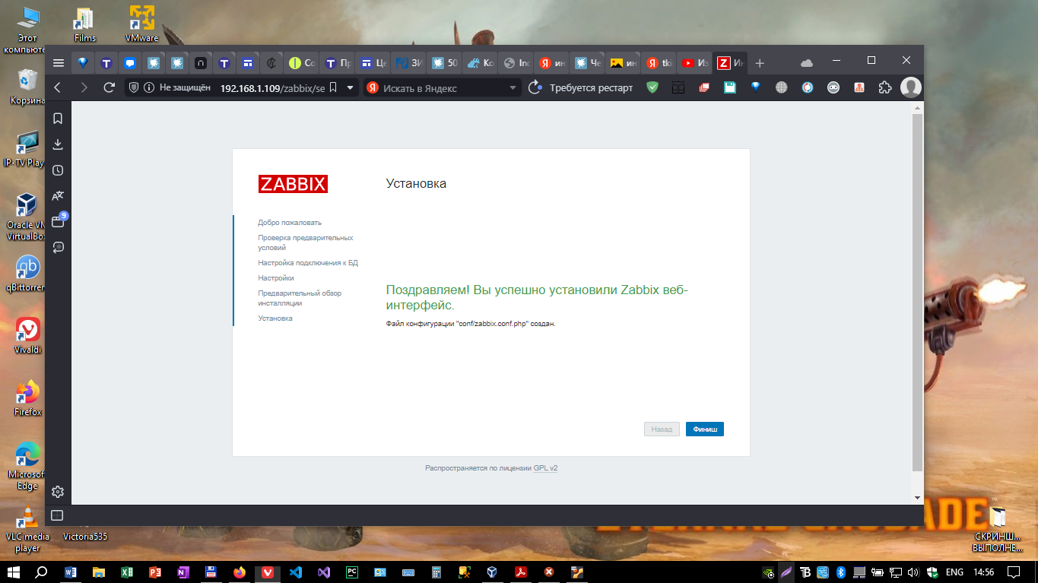Image resolution: width=1038 pixels, height=583 pixels.
Task: Open the Downloads panel in sidebar
Action: click(58, 144)
